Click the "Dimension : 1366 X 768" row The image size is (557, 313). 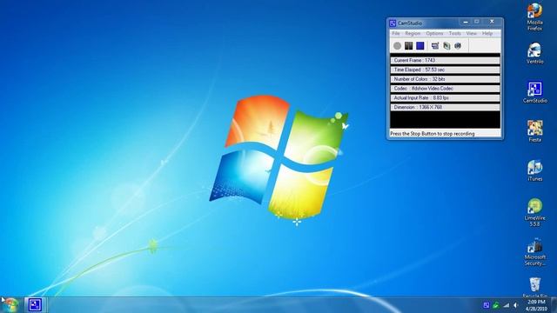(x=445, y=107)
